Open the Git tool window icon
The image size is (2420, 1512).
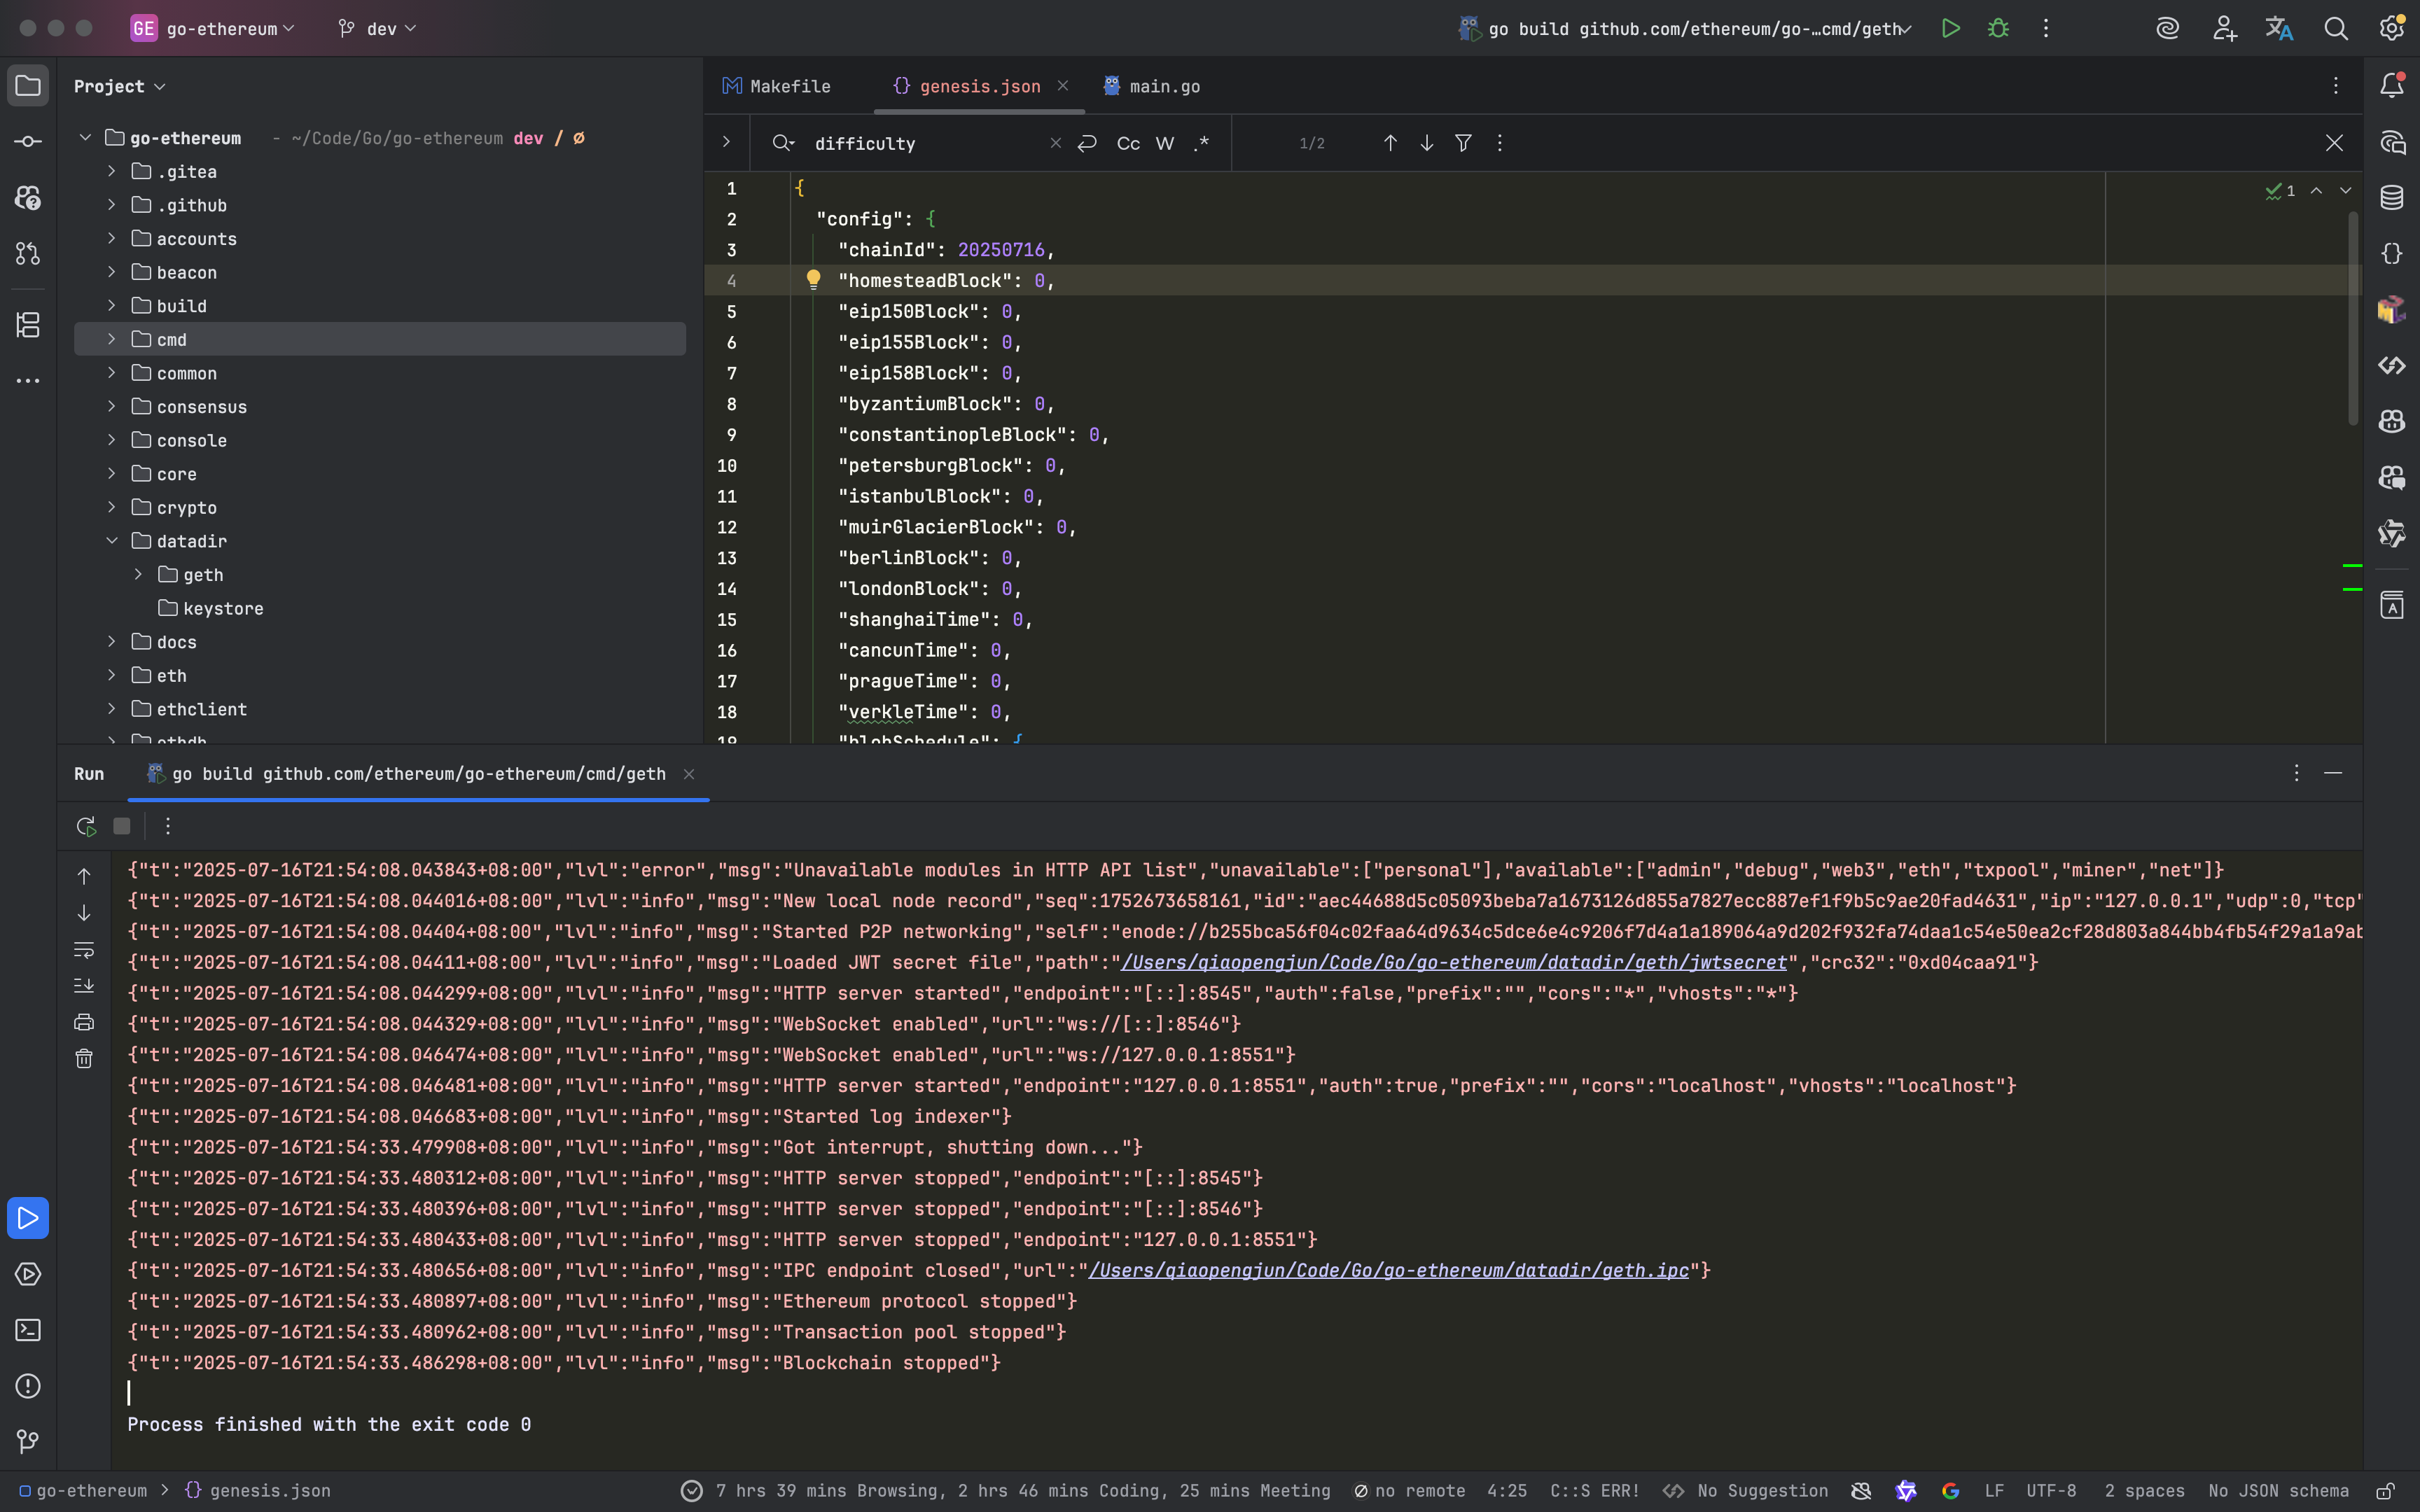[28, 1441]
